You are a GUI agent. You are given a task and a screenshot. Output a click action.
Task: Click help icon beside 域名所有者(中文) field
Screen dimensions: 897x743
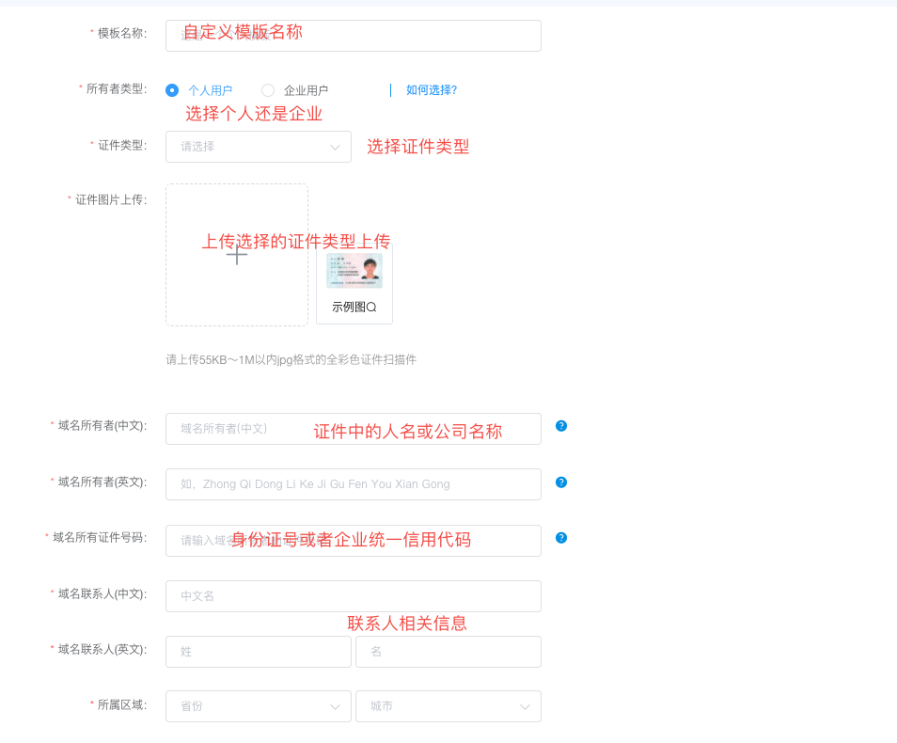click(x=561, y=426)
